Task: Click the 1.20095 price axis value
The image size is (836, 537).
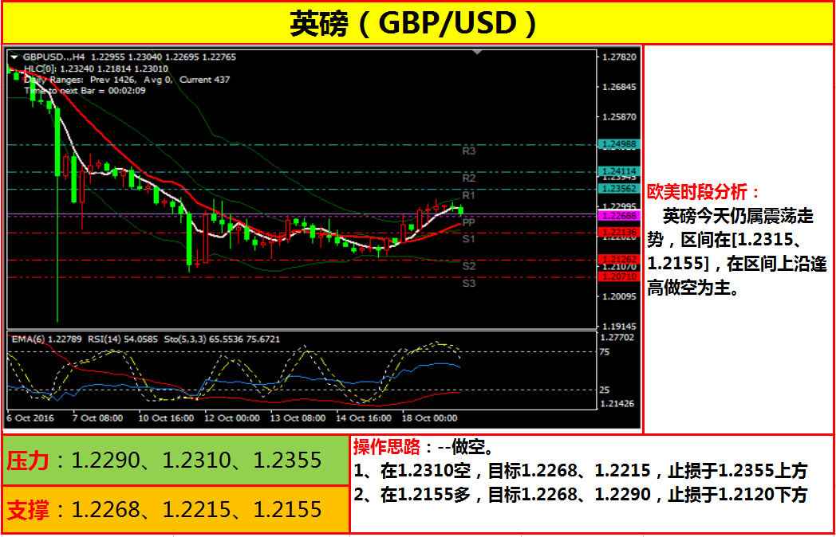Action: (x=618, y=296)
